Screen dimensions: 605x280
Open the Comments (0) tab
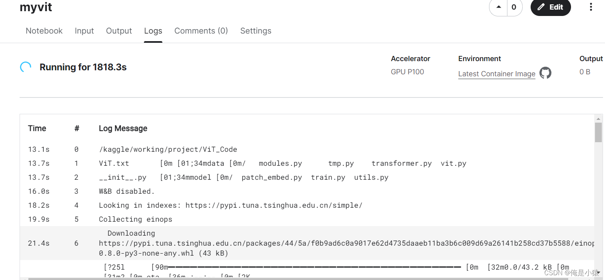(x=201, y=31)
